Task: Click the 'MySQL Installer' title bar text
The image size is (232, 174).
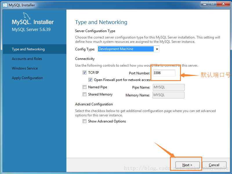Action: (22, 5)
